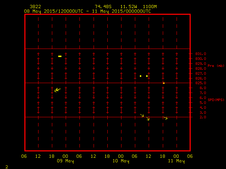Screen dimensions: 226x169
Task: Click the wind arrow below 18 on 10 May
Action: click(165, 118)
